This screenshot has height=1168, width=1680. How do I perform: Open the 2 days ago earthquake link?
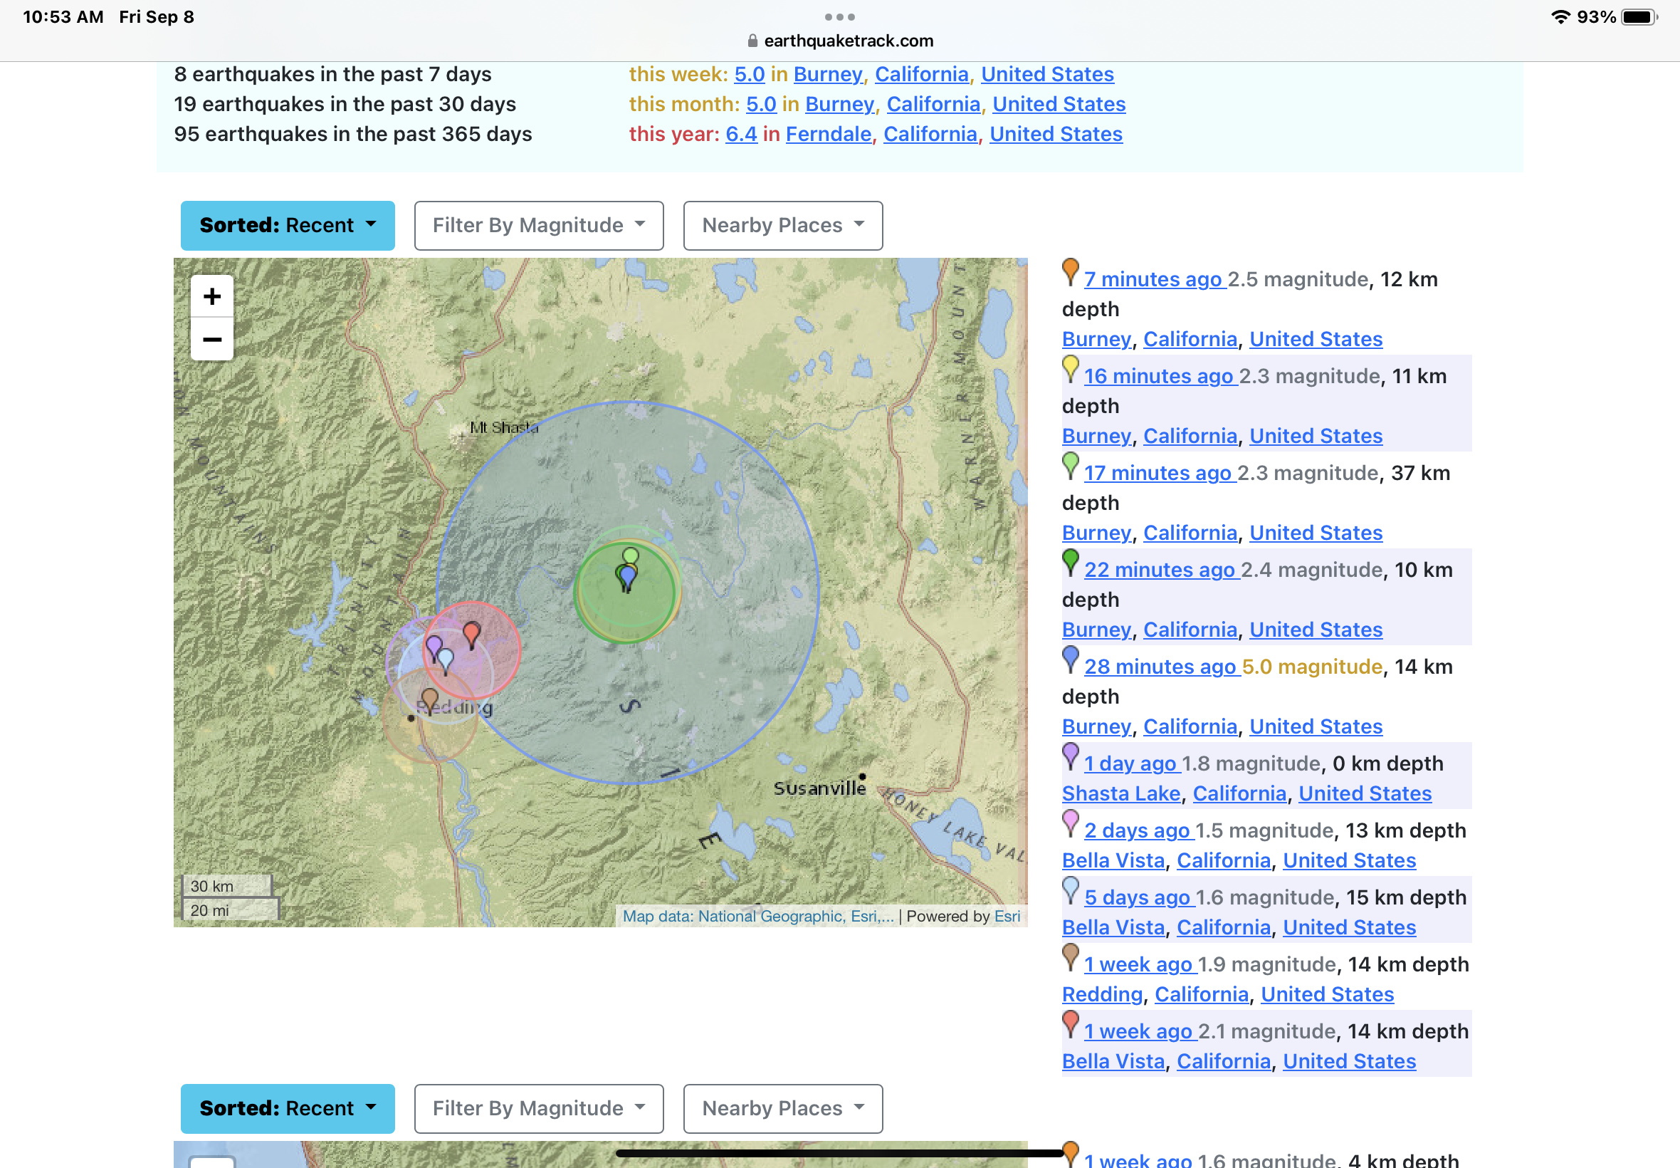1138,830
